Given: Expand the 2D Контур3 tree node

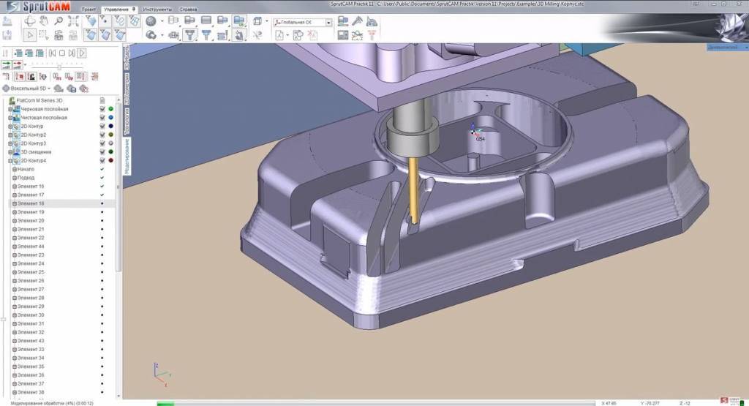Looking at the screenshot, I should click(x=10, y=143).
